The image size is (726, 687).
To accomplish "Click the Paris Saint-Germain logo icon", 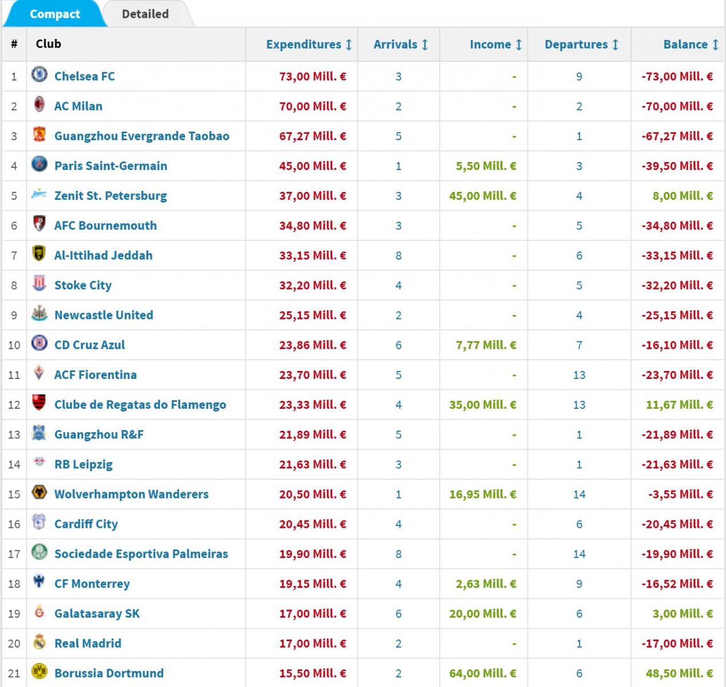I will (x=39, y=164).
